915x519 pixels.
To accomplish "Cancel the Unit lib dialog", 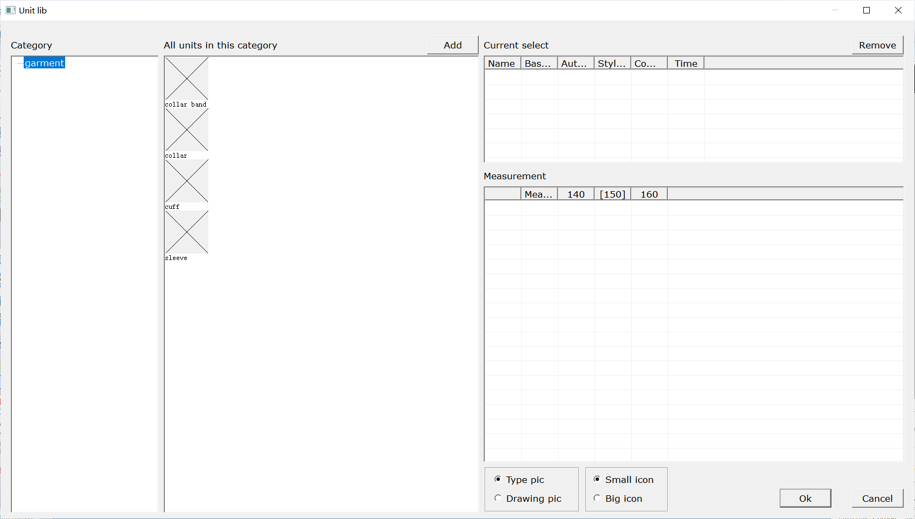I will coord(877,498).
